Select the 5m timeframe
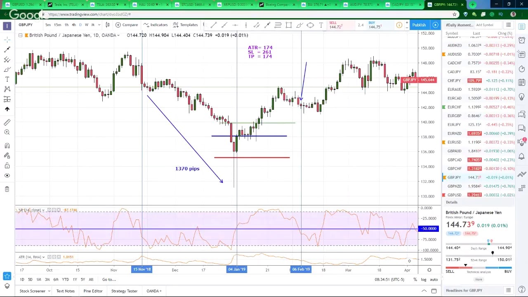The width and height of the screenshot is (528, 297). (48, 25)
